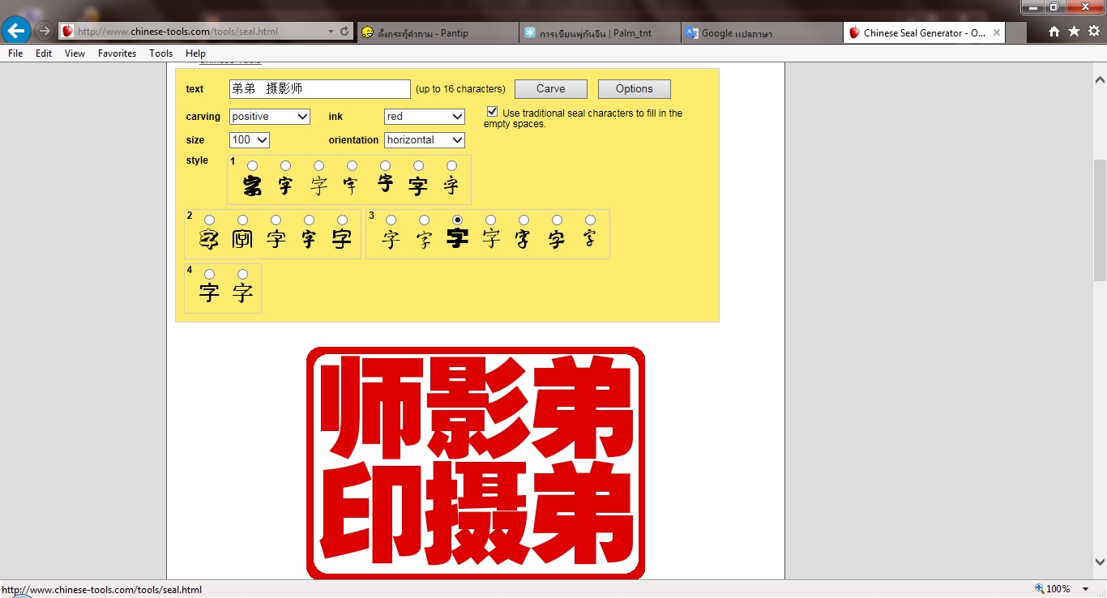Screen dimensions: 1107x598
Task: Click the first sample glyph in style group 1
Action: click(253, 186)
